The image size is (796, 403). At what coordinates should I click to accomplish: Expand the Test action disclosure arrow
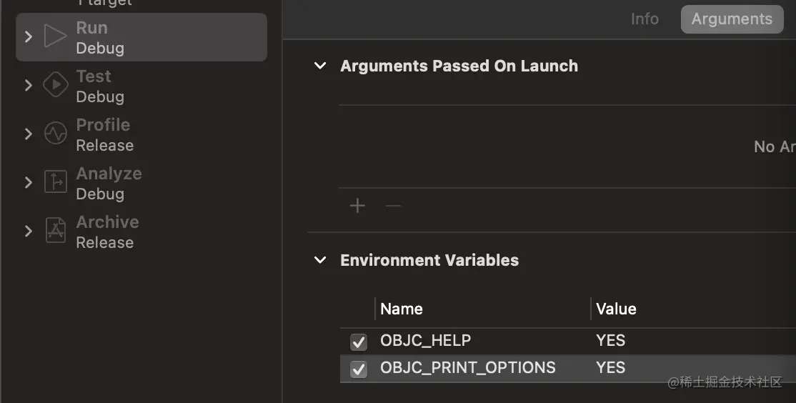(29, 85)
